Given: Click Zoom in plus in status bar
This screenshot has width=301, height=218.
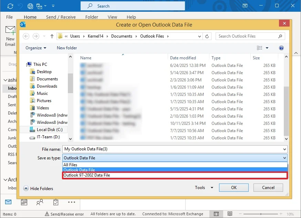Looking at the screenshot, I should point(281,214).
